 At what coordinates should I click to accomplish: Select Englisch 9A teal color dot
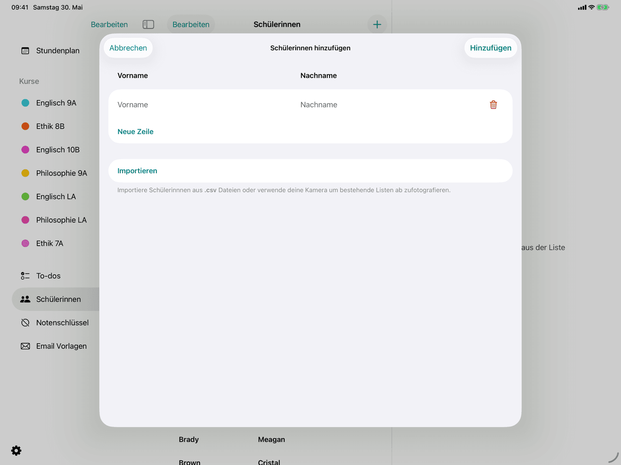(x=25, y=103)
